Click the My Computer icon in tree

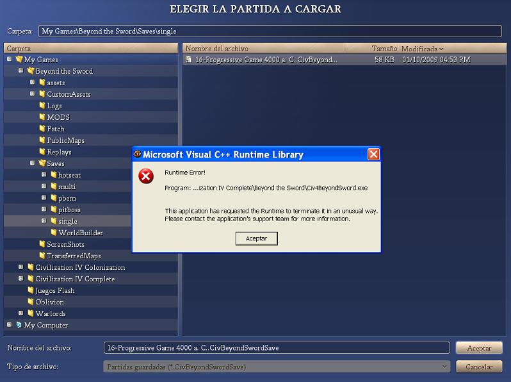(x=19, y=325)
